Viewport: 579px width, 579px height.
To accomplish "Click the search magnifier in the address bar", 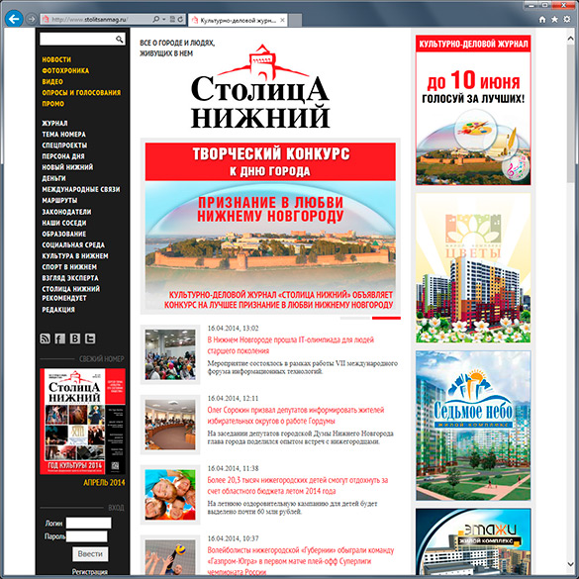I will 155,19.
